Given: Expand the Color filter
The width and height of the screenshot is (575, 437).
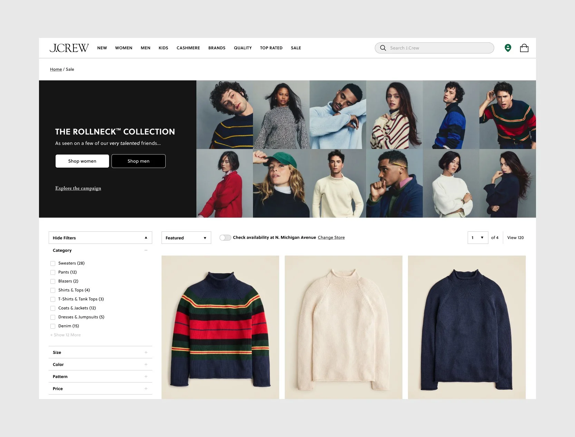Looking at the screenshot, I should click(100, 365).
